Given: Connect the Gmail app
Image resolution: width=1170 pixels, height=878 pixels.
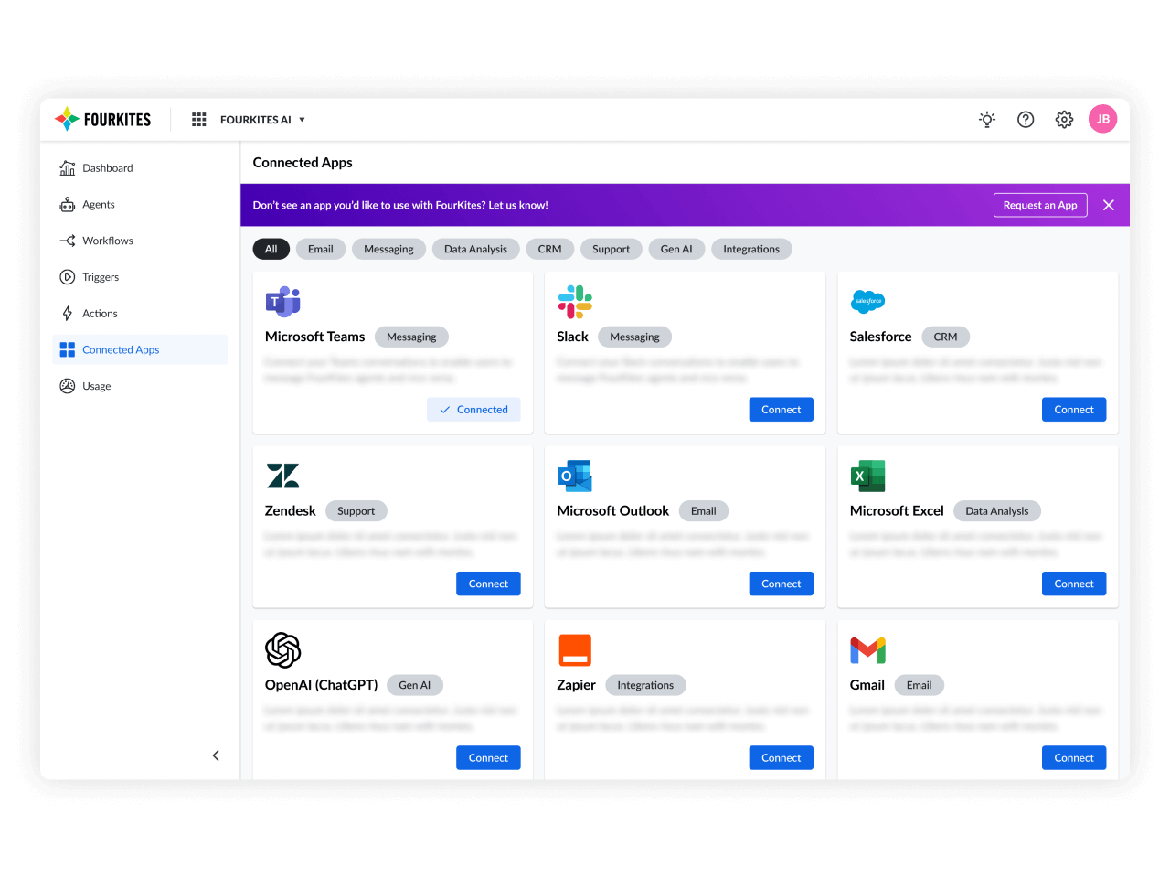Looking at the screenshot, I should (x=1074, y=758).
